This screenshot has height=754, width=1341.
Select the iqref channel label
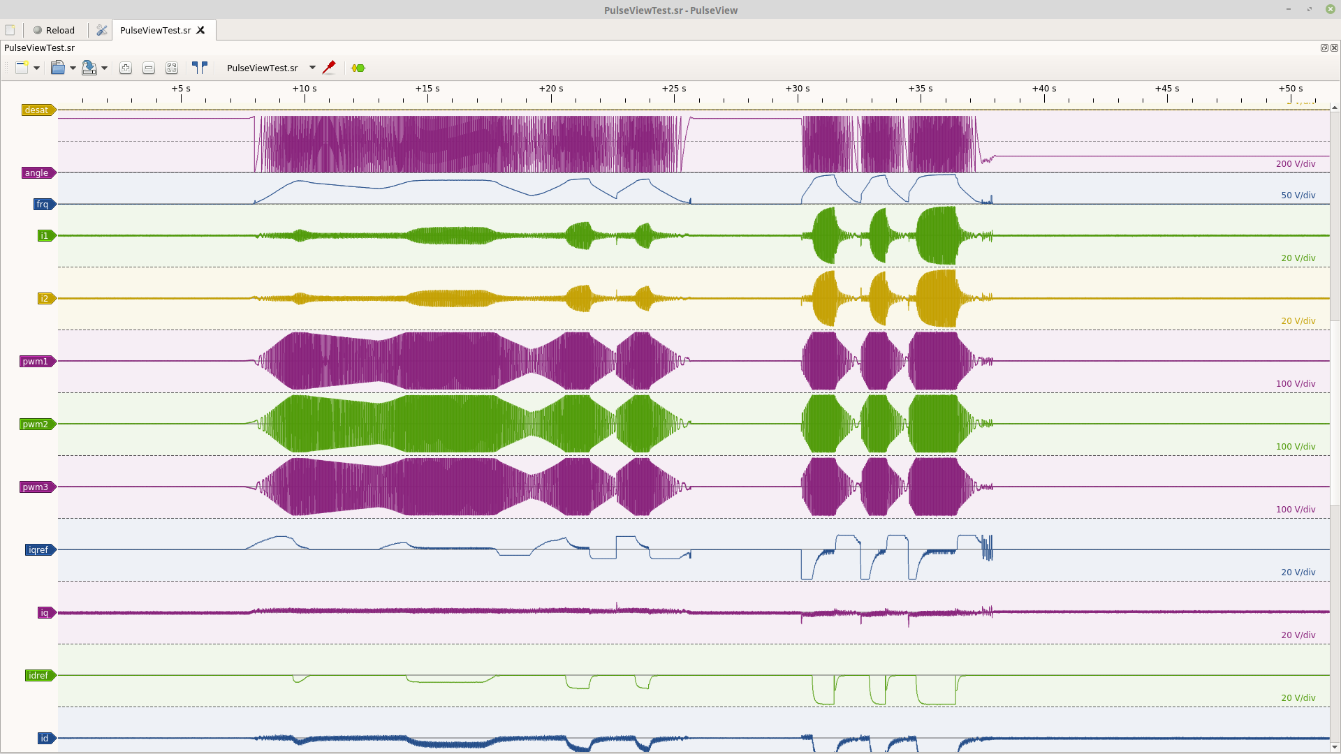coord(39,549)
